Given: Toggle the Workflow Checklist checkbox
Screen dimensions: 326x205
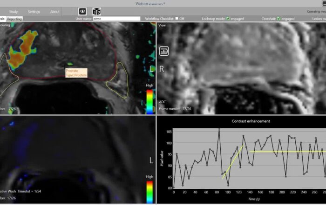Looking at the screenshot, I should 177,19.
